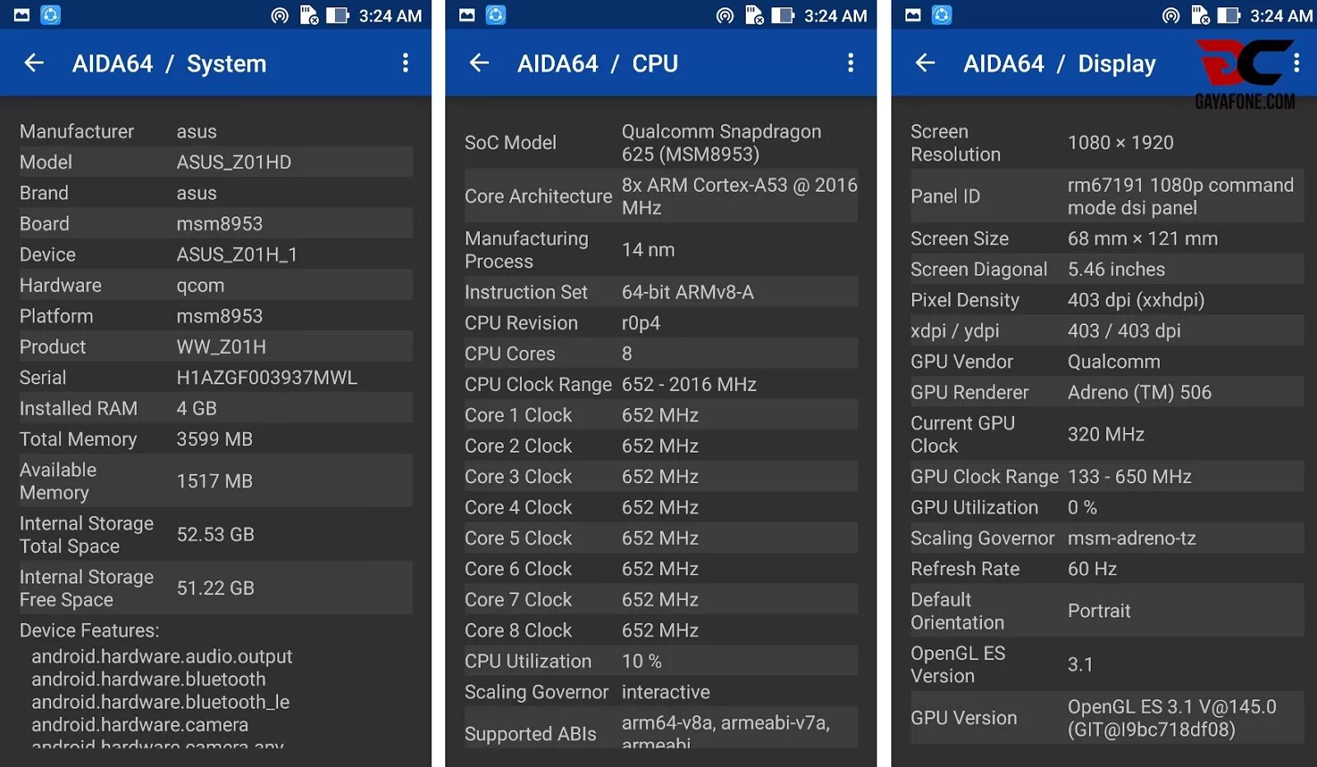
Task: Select the Board value msm8953
Action: tap(220, 224)
